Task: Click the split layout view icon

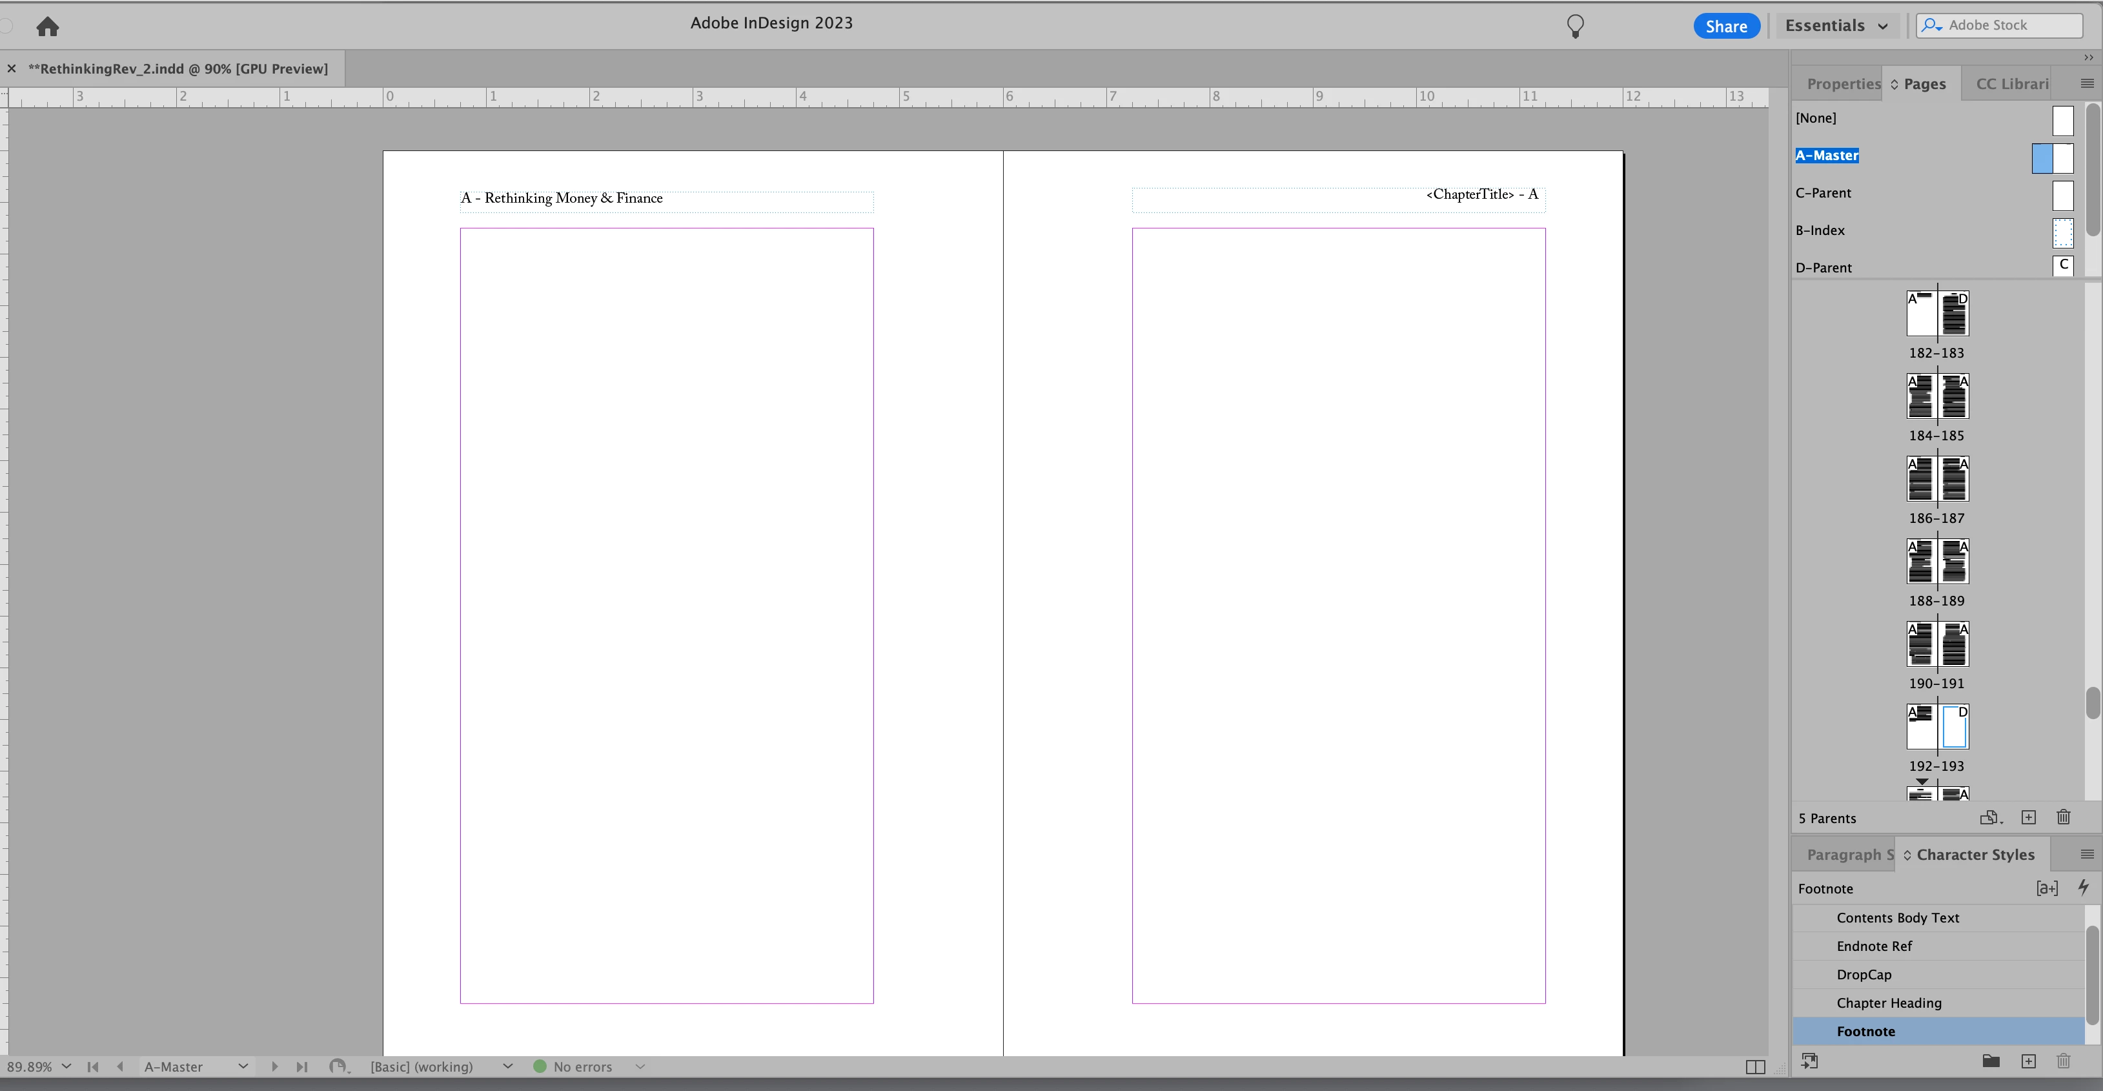Action: tap(1754, 1066)
